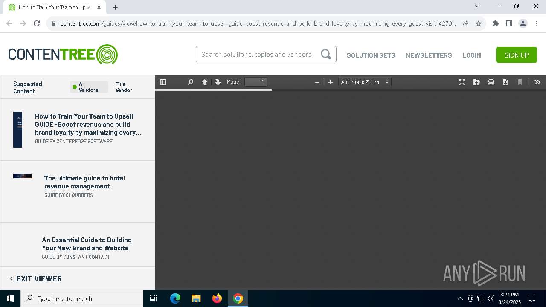The image size is (546, 307).
Task: Click the PDF page number field
Action: click(x=256, y=82)
